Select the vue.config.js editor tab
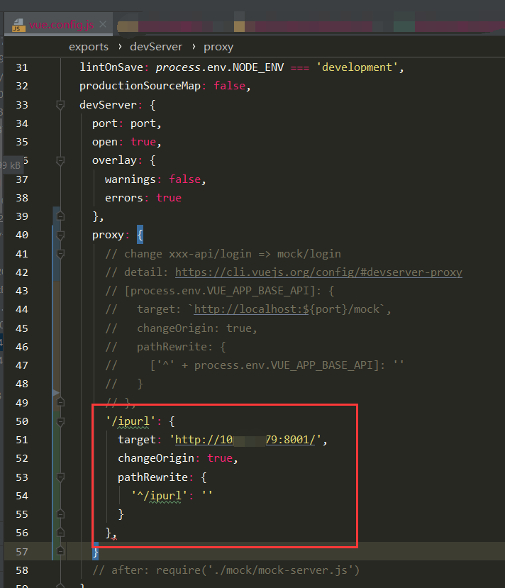505x588 pixels. coord(58,25)
